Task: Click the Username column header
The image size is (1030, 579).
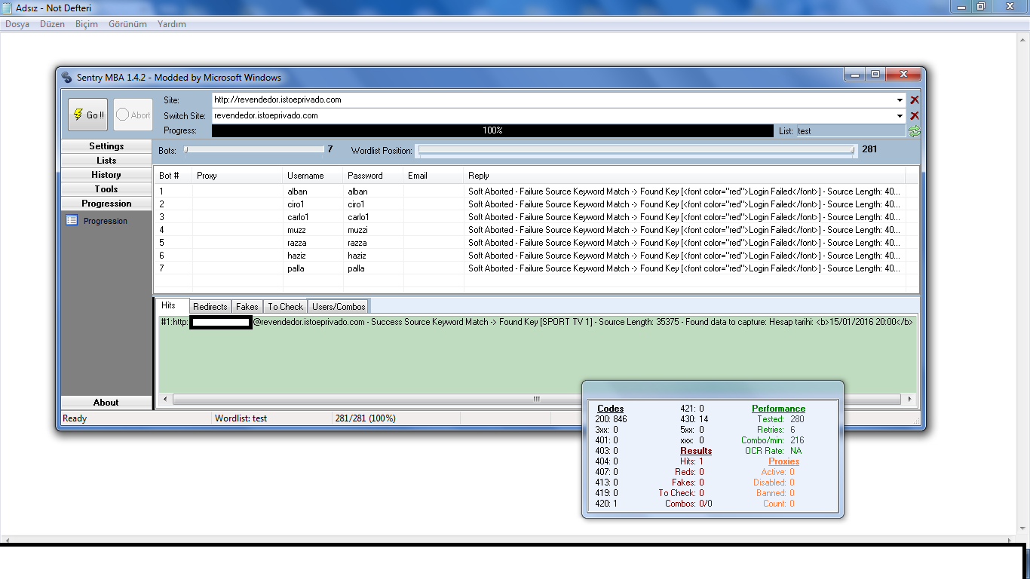Action: tap(305, 176)
